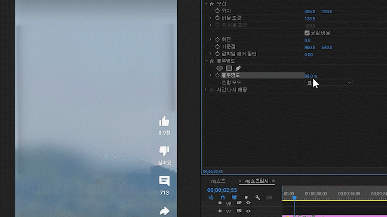Create a 4-point rectangle mask
Image resolution: width=387 pixels, height=217 pixels.
[x=229, y=68]
